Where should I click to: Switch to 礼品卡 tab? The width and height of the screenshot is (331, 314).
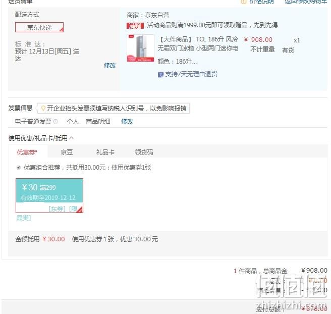tap(105, 152)
